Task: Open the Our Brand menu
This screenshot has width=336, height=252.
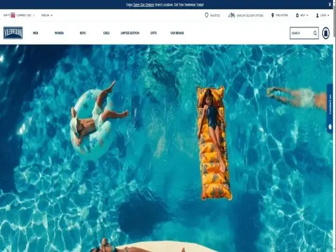Action: tap(177, 33)
